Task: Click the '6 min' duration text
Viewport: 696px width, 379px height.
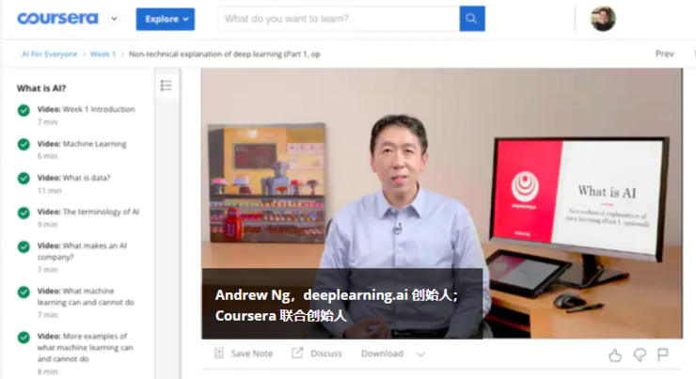Action: click(47, 156)
